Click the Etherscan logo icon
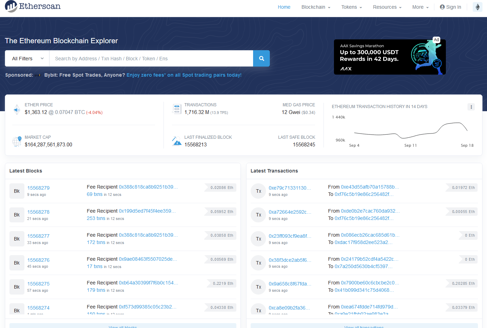The width and height of the screenshot is (487, 328). pyautogui.click(x=11, y=6)
